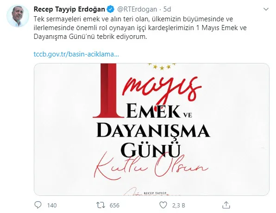
Task: Click the reply speech bubble icon
Action: tap(38, 205)
